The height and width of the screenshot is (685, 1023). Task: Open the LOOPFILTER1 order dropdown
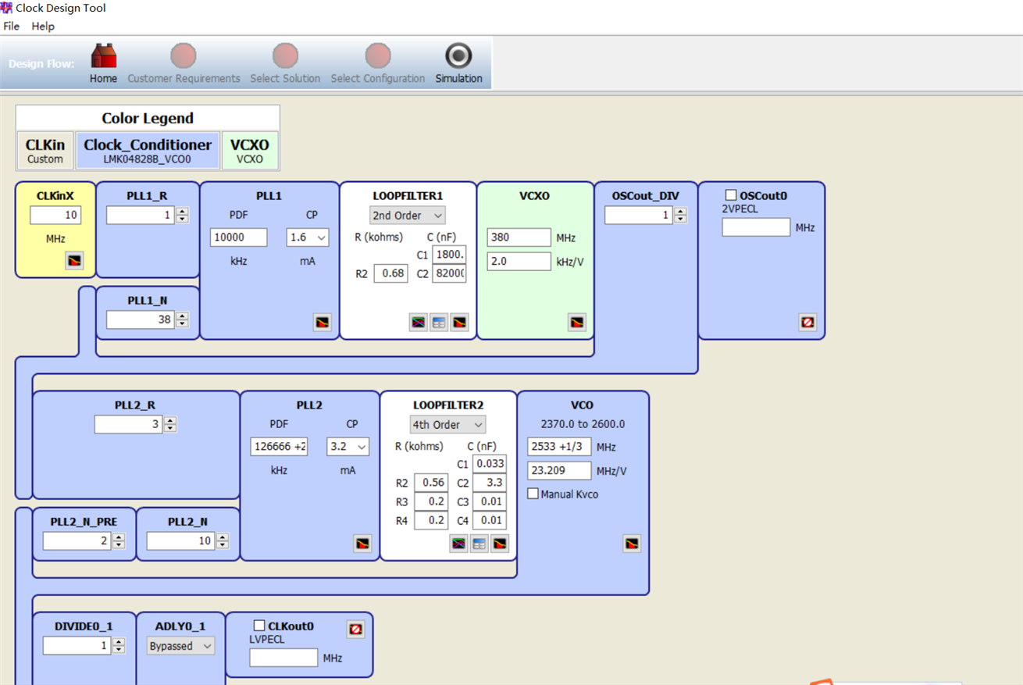click(x=407, y=216)
